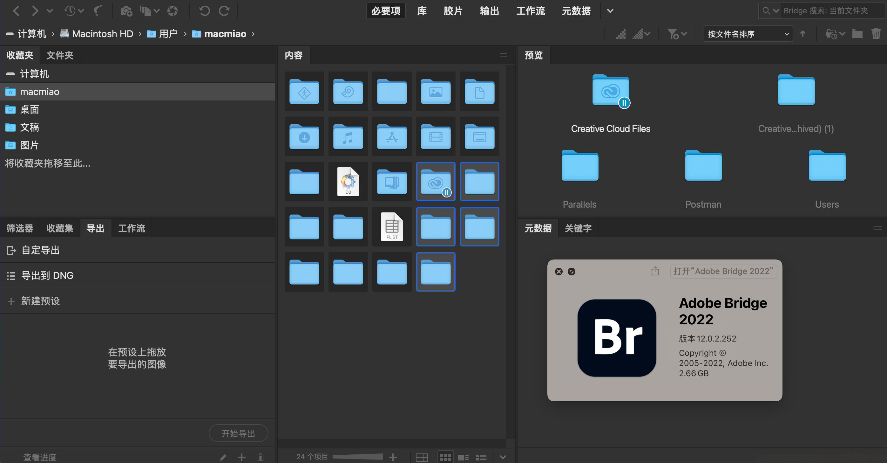Open the workspace overflow chevron menu
Screen dimensions: 887x463
[610, 11]
